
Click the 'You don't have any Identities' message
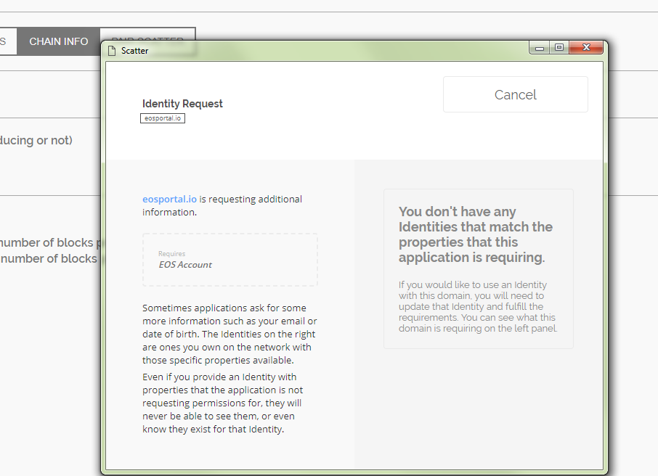[476, 234]
